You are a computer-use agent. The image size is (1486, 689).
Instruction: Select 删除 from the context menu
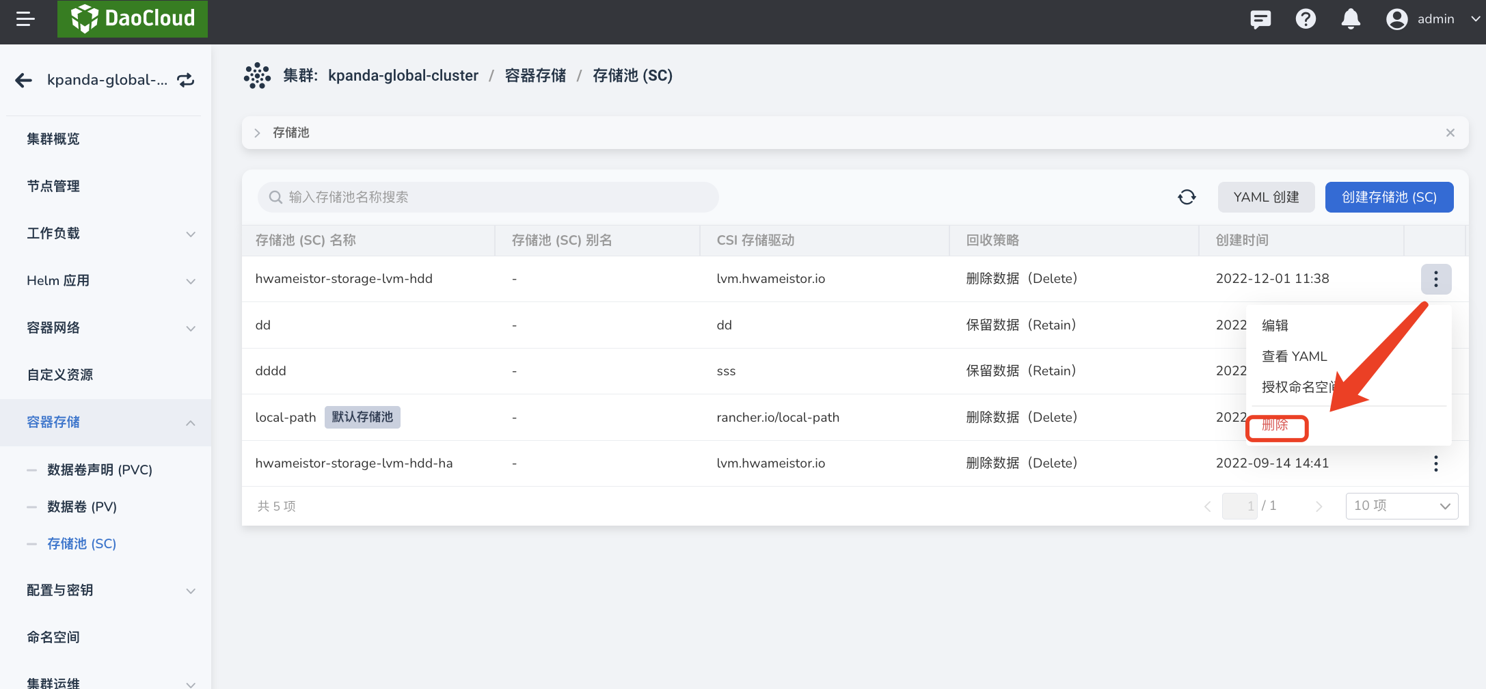pos(1275,425)
